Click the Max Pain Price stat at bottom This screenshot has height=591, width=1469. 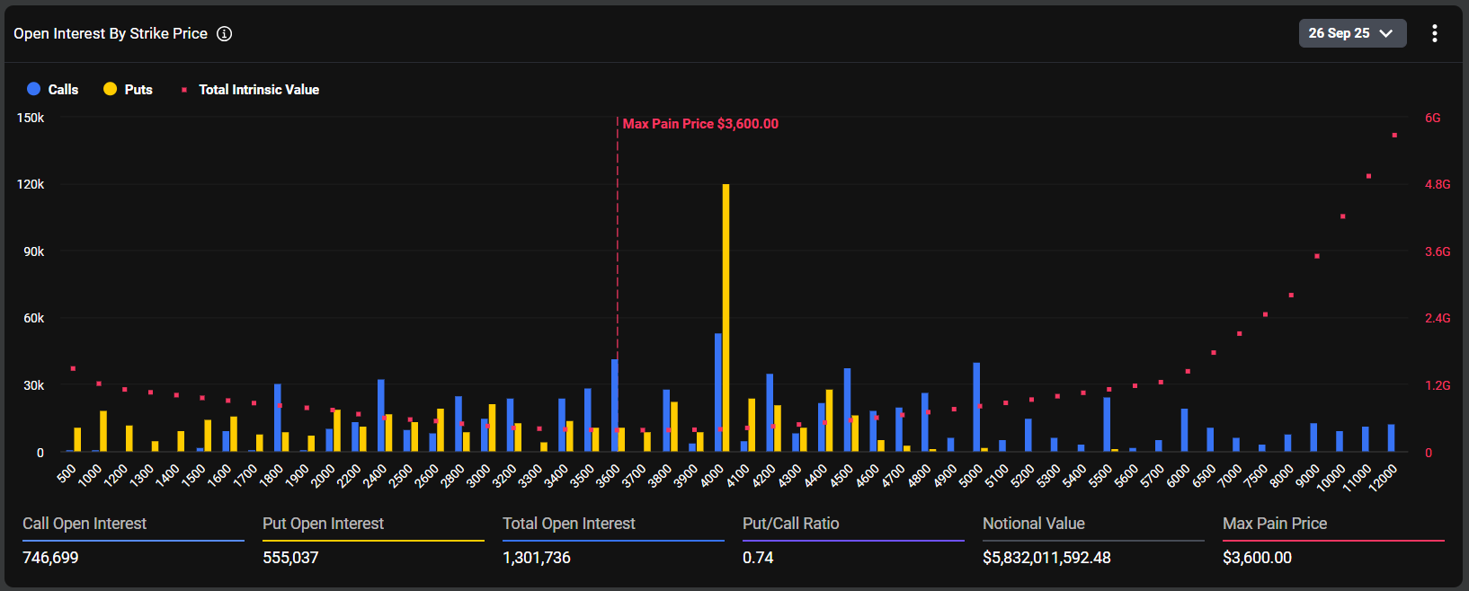[1274, 524]
